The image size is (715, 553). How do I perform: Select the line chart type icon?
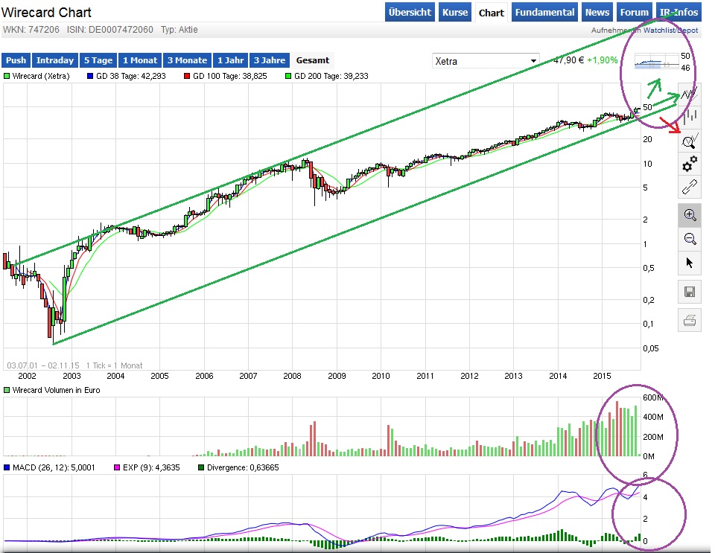click(x=689, y=95)
